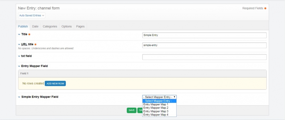Collapse the URL title field chevron

point(19,44)
